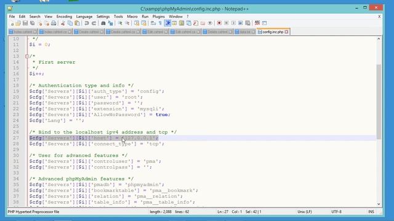Open Find dialog with binoculars icon
Image resolution: width=394 pixels, height=221 pixels.
coord(103,23)
